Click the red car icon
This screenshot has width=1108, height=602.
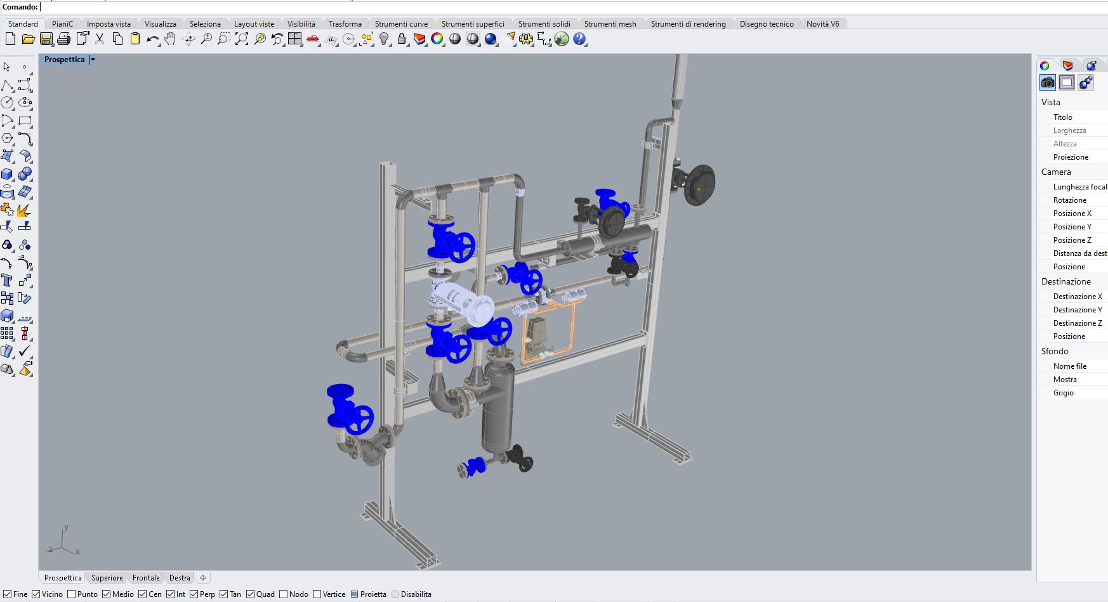[x=312, y=39]
